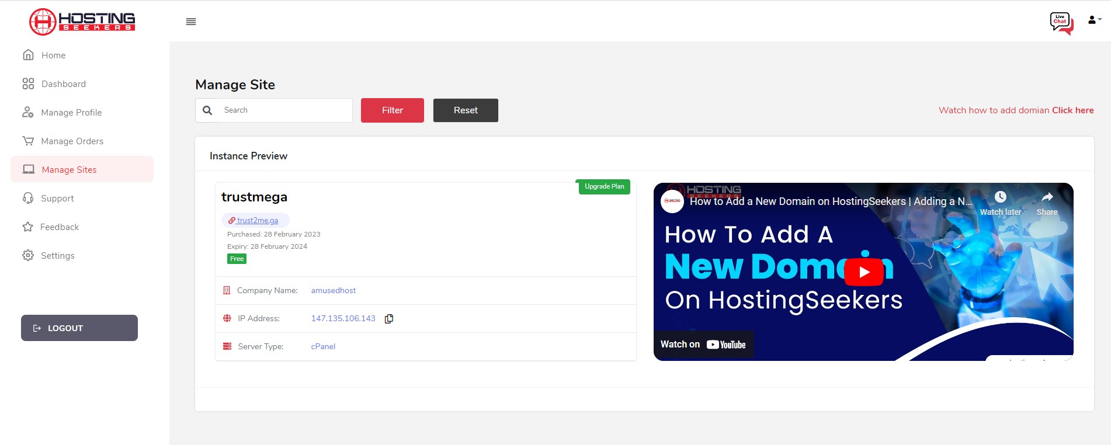Click the LOGOUT button
The height and width of the screenshot is (445, 1111).
(x=79, y=328)
